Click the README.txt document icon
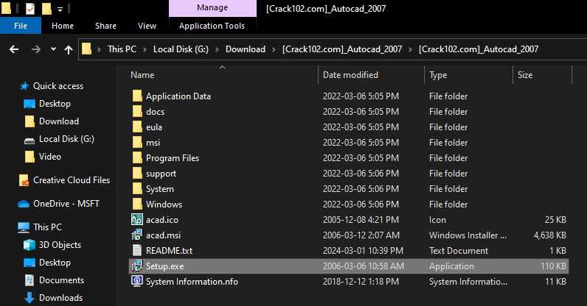The height and width of the screenshot is (306, 587). click(x=136, y=251)
